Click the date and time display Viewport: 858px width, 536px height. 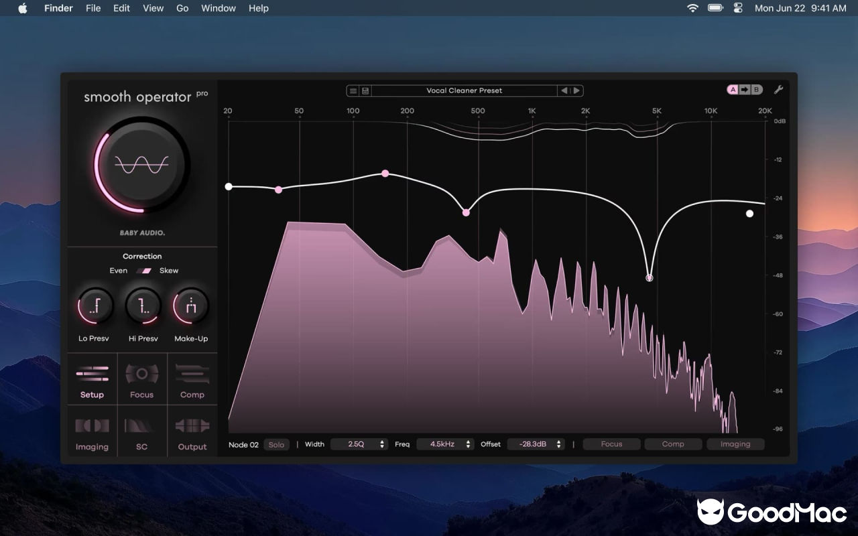coord(800,8)
